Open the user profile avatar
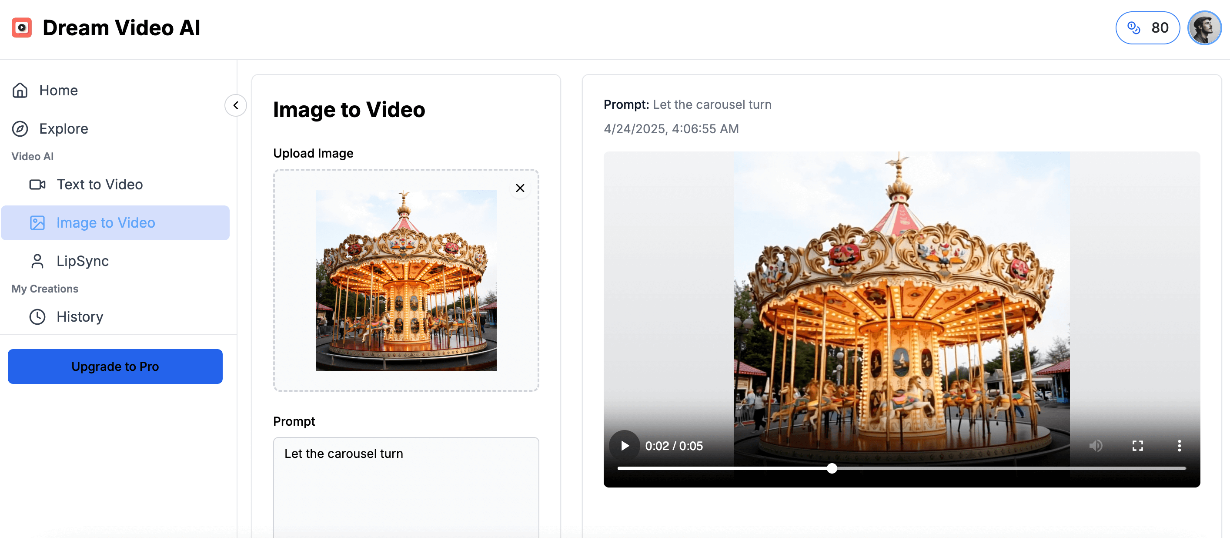The height and width of the screenshot is (538, 1230). tap(1205, 28)
